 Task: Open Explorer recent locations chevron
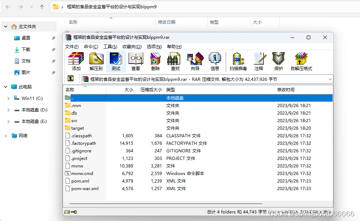click(x=31, y=7)
